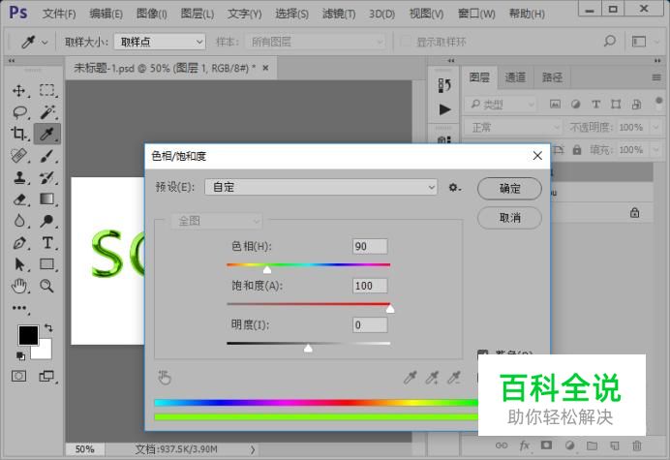
Task: Select the Rectangular Marquee tool
Action: coord(47,91)
